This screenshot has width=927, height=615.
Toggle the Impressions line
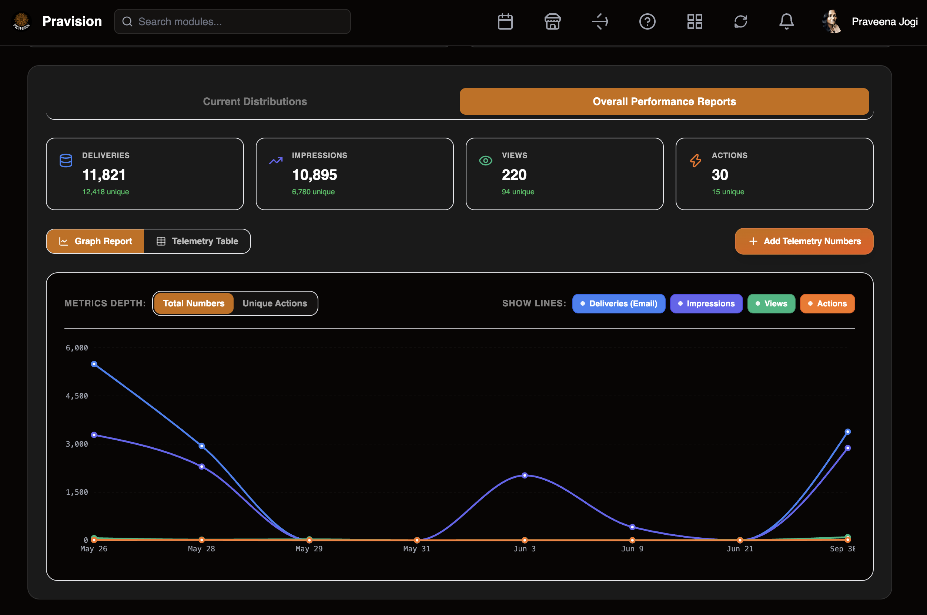click(706, 303)
